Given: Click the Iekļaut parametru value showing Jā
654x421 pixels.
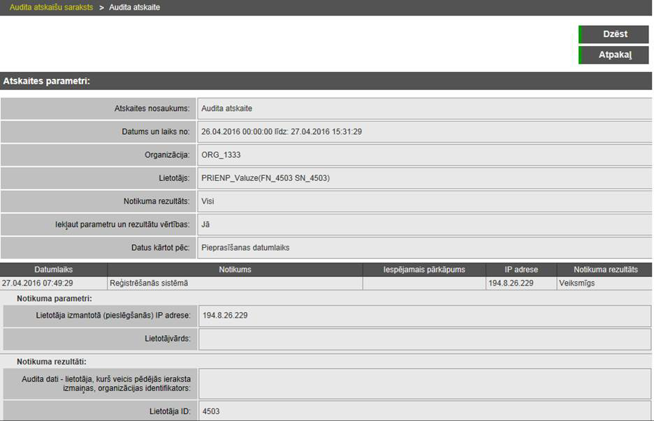Looking at the screenshot, I should 424,224.
